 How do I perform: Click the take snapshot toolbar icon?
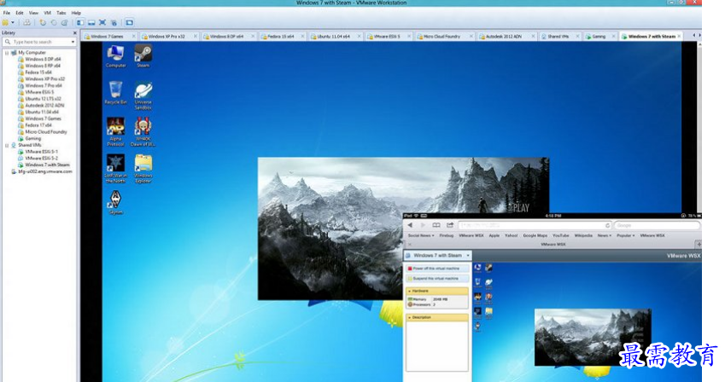[x=43, y=22]
